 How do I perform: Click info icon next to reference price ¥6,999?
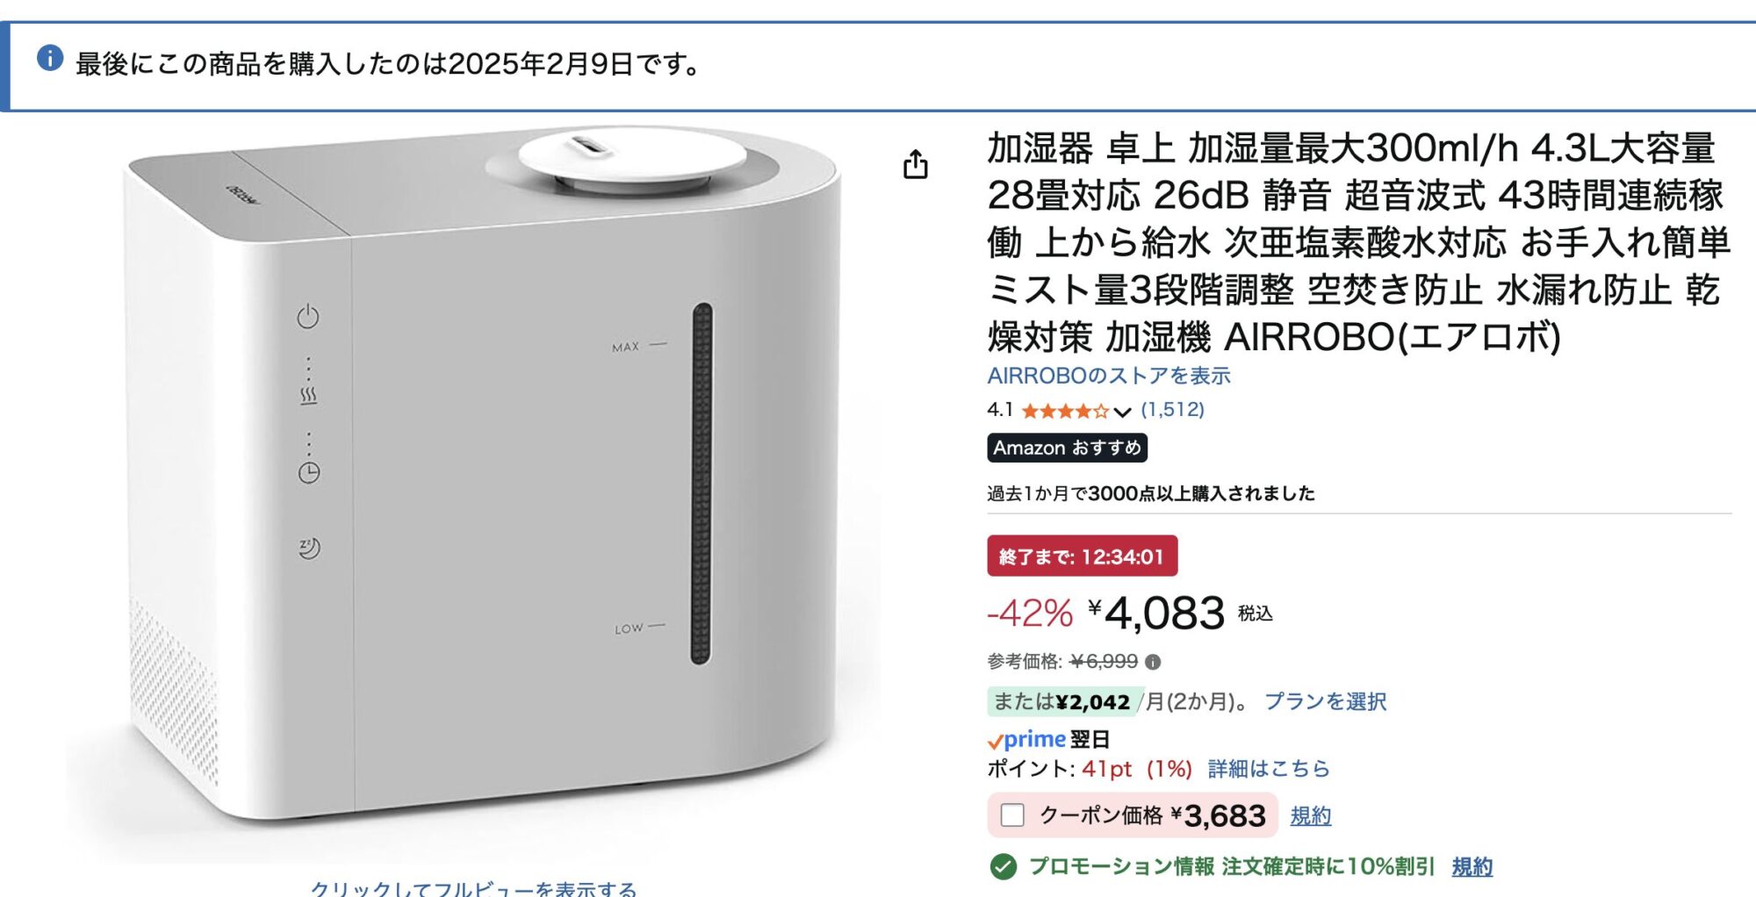tap(1154, 662)
